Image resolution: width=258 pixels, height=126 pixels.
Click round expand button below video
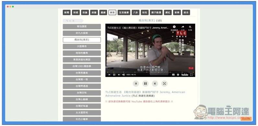[x=164, y=83]
